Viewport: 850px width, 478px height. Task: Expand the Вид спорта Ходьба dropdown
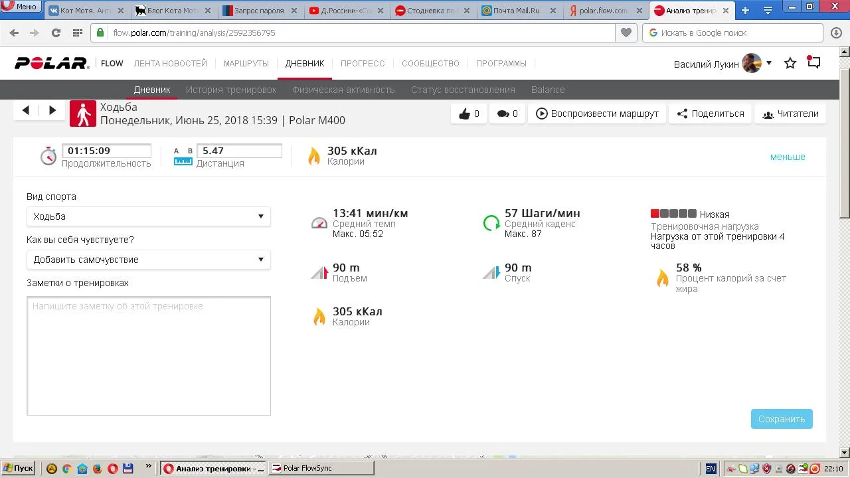tap(149, 216)
